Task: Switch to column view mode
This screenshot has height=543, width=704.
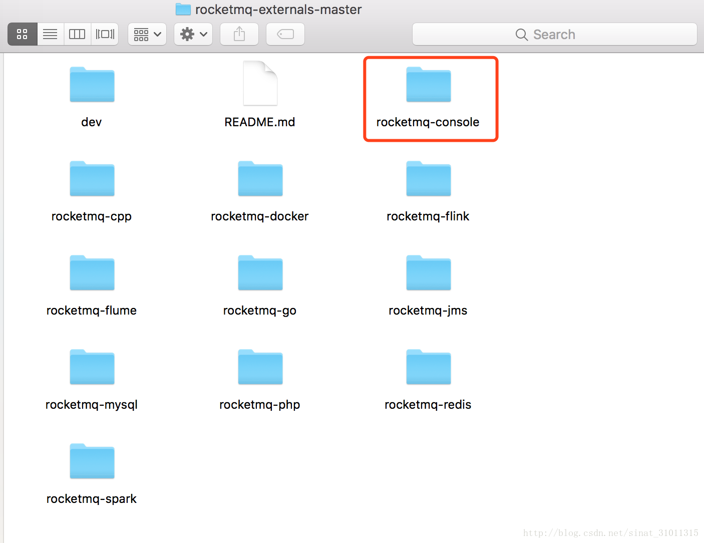Action: [x=77, y=34]
